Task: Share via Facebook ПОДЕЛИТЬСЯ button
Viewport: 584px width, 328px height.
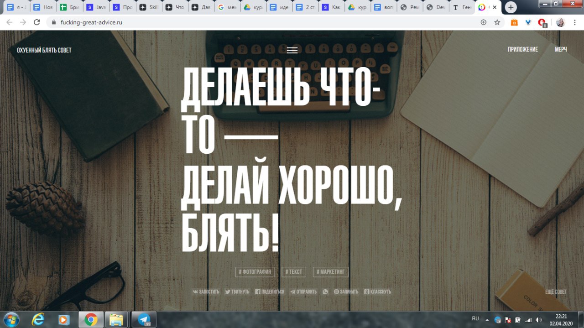Action: coord(270,292)
